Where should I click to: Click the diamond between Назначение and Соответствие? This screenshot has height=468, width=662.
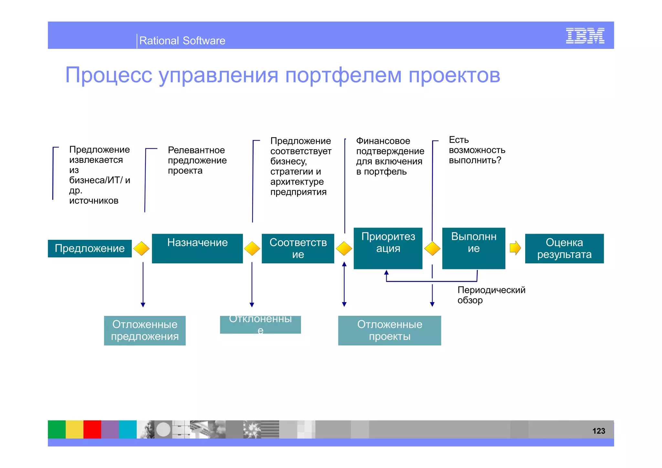tap(252, 249)
